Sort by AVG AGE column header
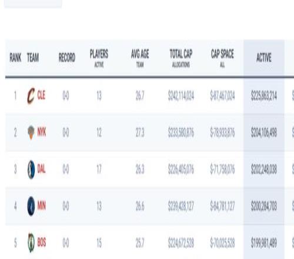The image size is (294, 259). [140, 58]
